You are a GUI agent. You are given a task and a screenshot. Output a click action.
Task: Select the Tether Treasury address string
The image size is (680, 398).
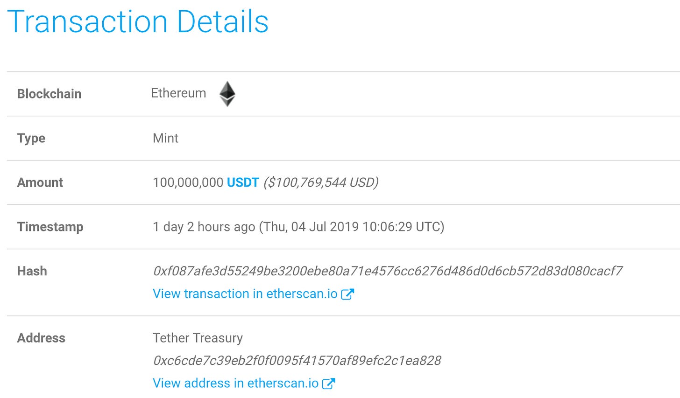pyautogui.click(x=297, y=361)
